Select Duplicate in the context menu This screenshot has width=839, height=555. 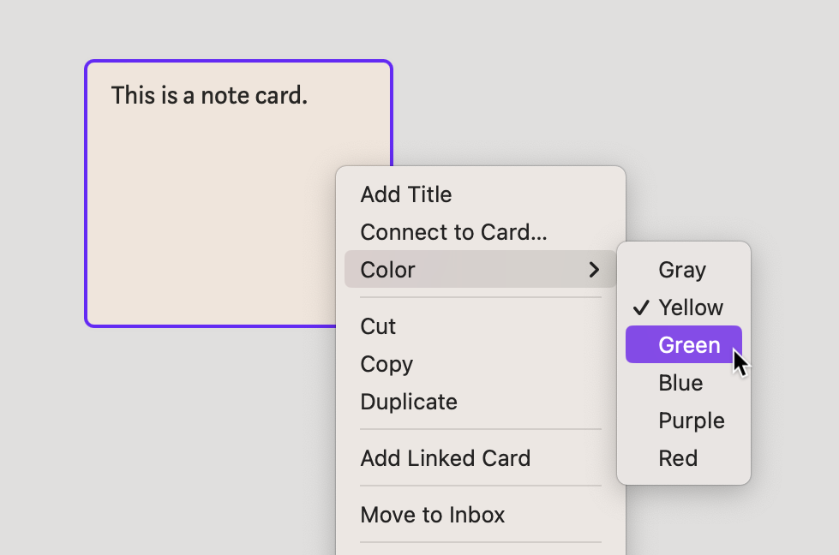[481, 402]
